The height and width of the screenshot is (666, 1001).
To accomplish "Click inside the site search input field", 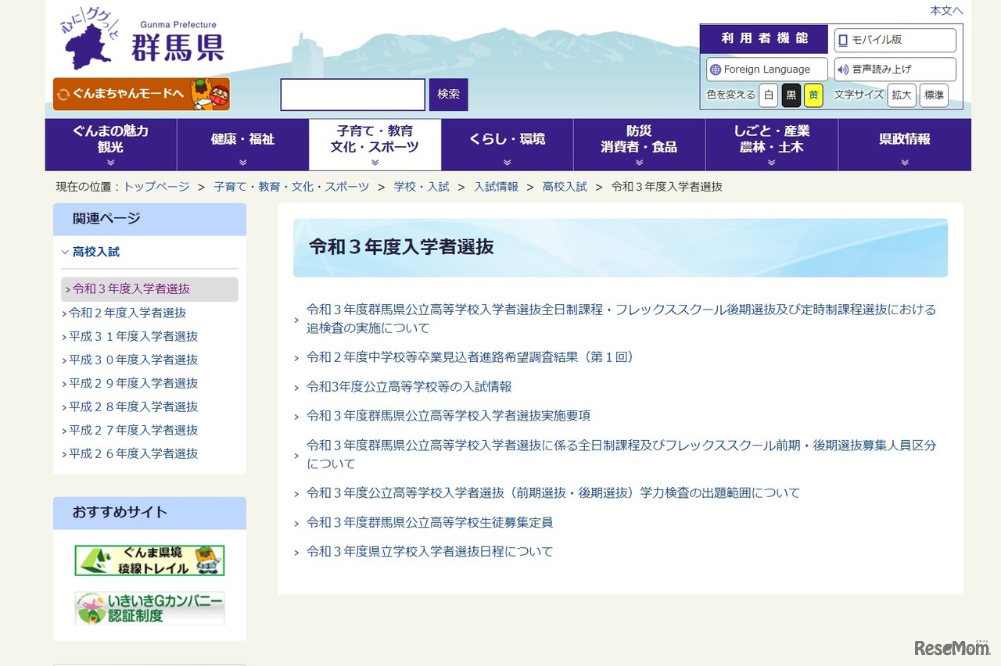I will [352, 95].
